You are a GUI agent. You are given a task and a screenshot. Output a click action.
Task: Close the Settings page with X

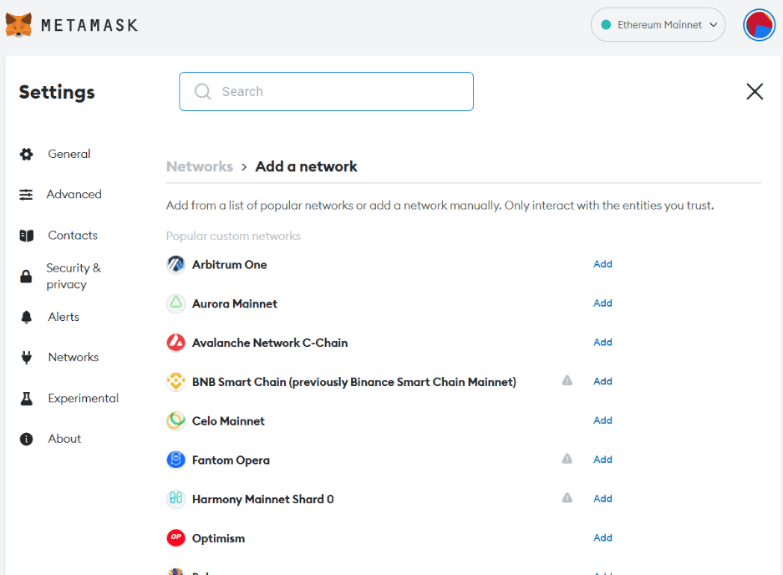point(755,92)
